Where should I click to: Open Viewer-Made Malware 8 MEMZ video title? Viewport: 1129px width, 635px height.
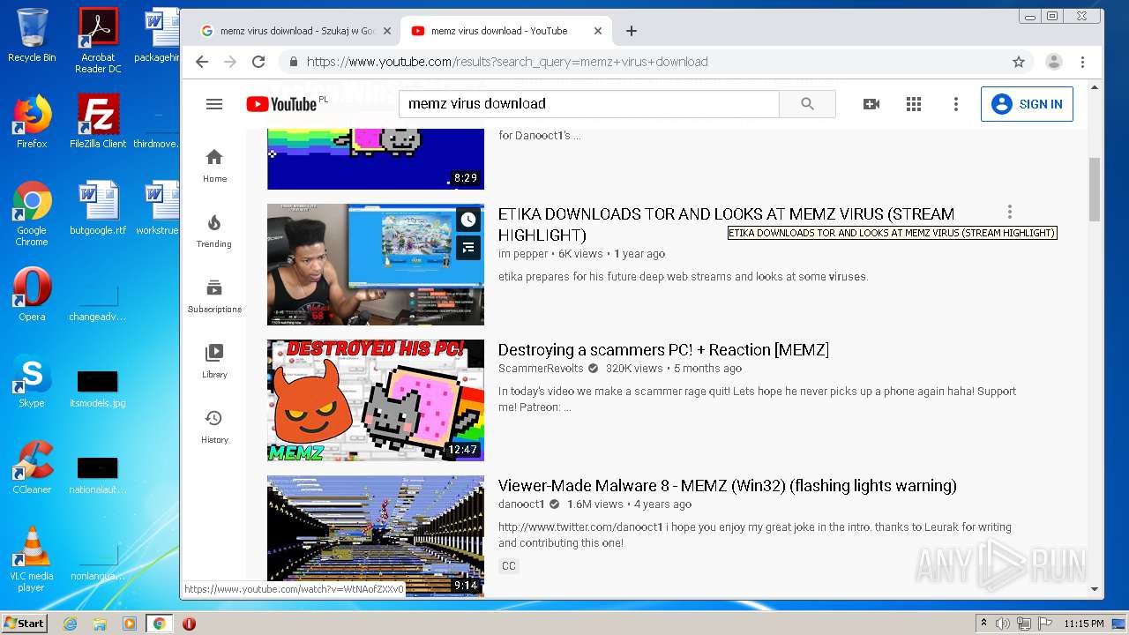click(727, 486)
